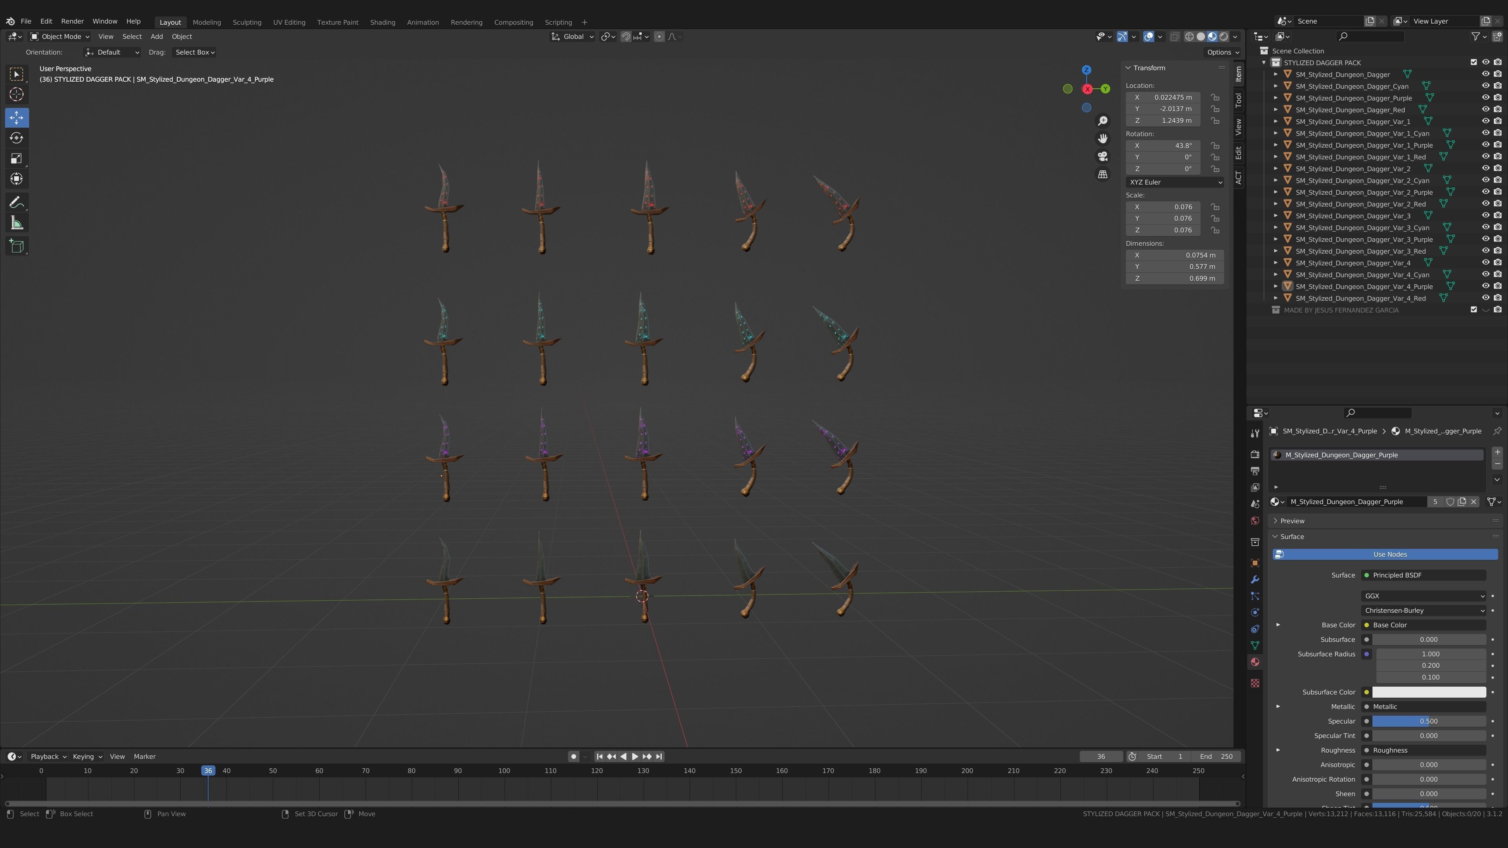Uncheck STYLIZED DAGGER PACK collection checkbox

click(1473, 63)
